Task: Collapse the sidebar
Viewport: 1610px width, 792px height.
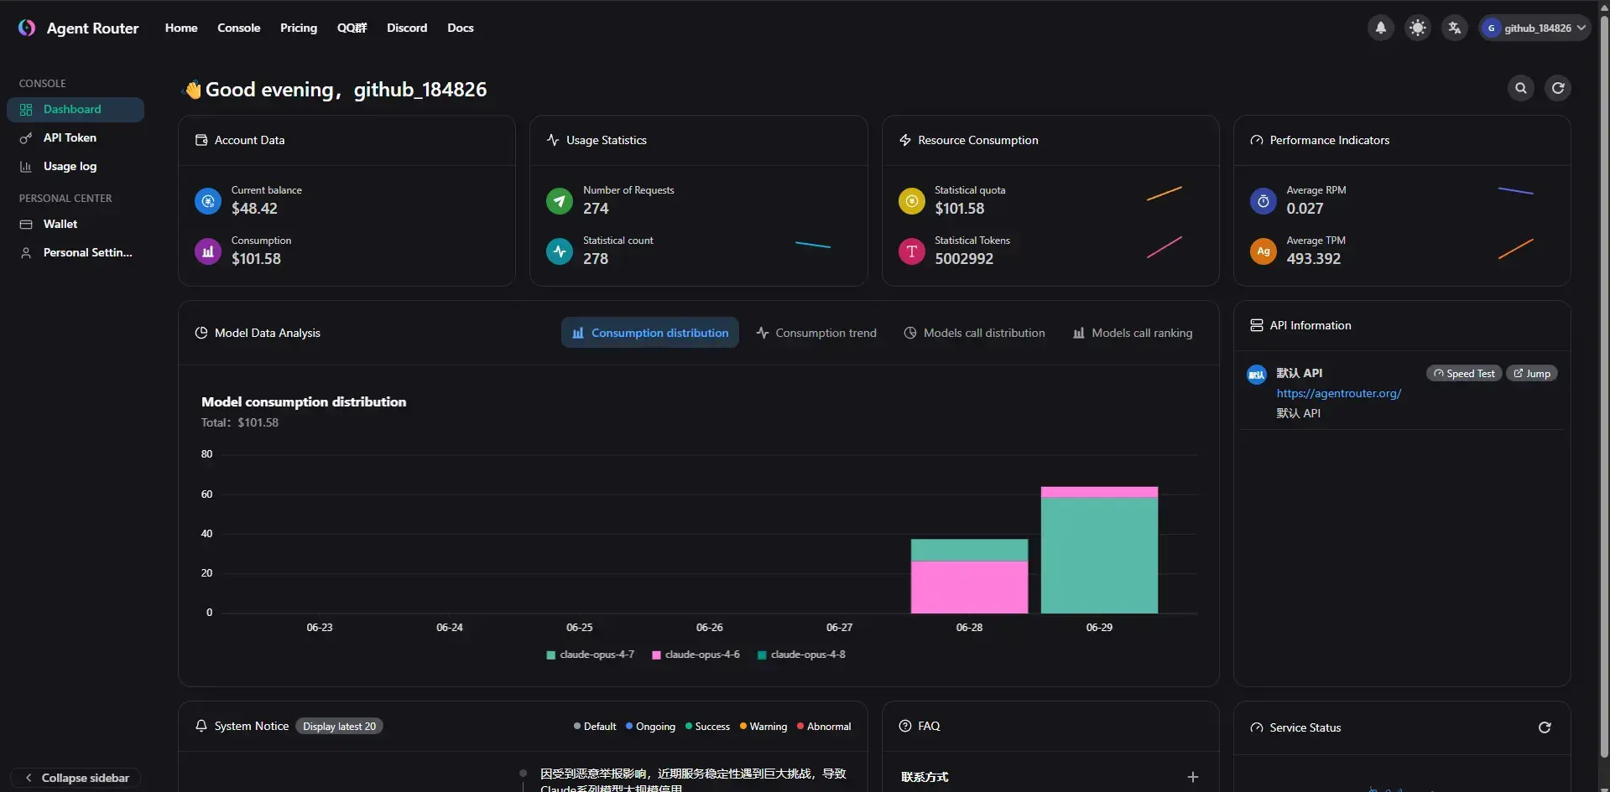Action: 76,778
